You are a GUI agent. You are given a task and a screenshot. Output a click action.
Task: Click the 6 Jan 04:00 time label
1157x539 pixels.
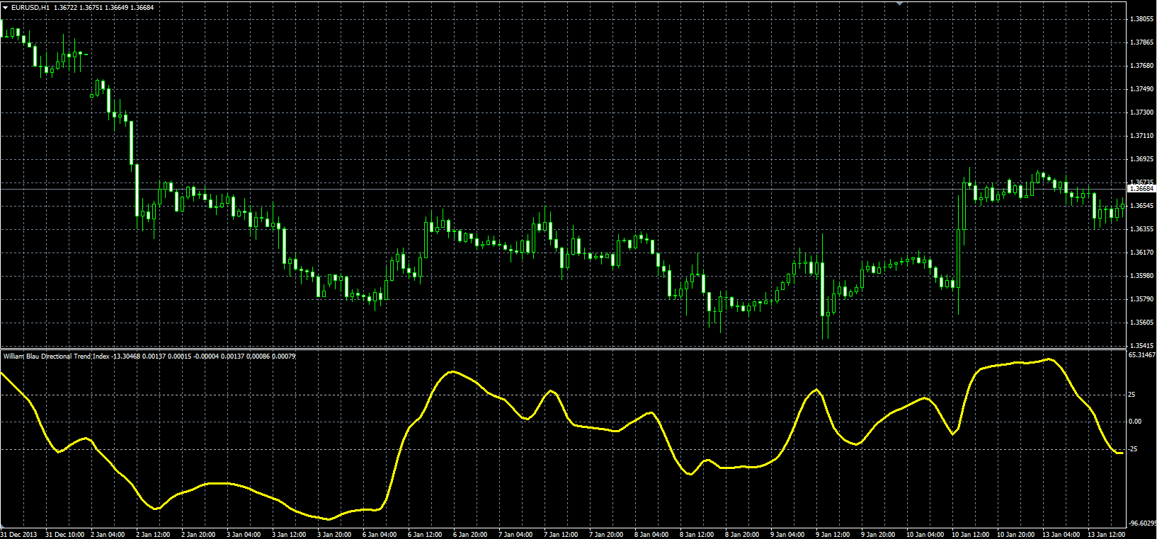click(x=380, y=535)
